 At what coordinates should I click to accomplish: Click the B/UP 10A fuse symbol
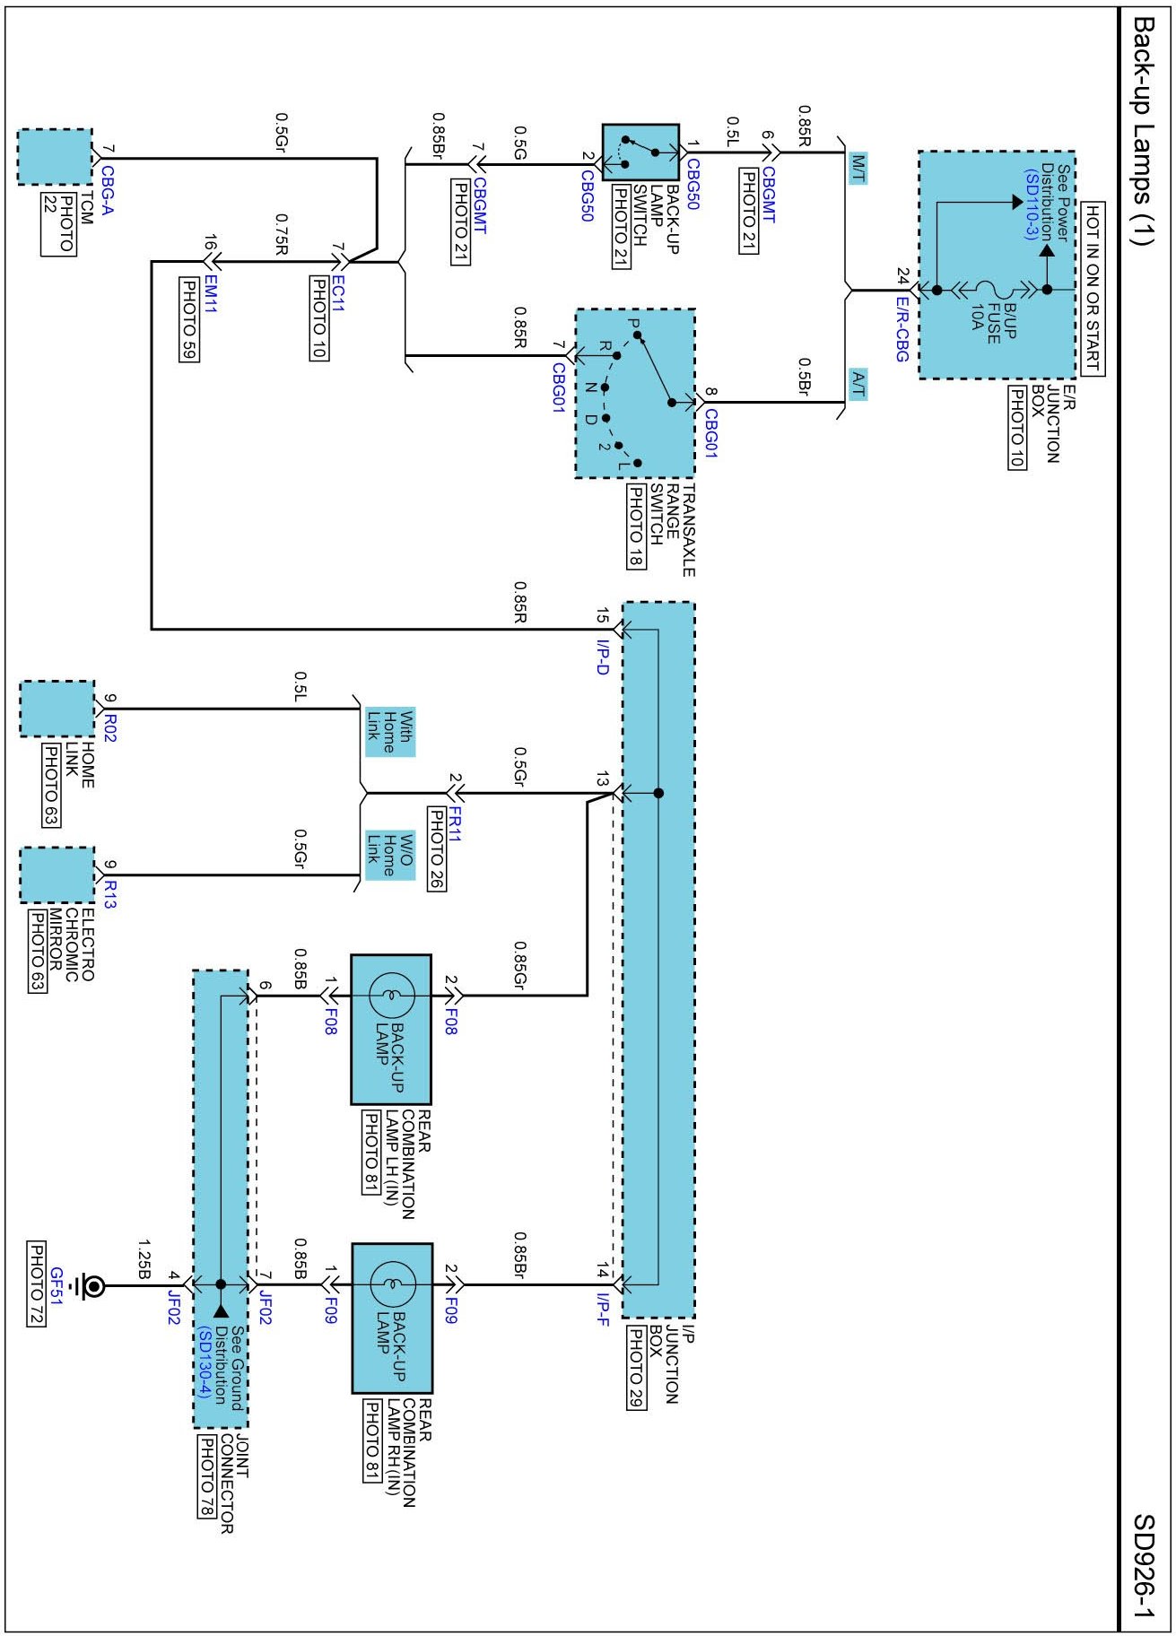992,290
